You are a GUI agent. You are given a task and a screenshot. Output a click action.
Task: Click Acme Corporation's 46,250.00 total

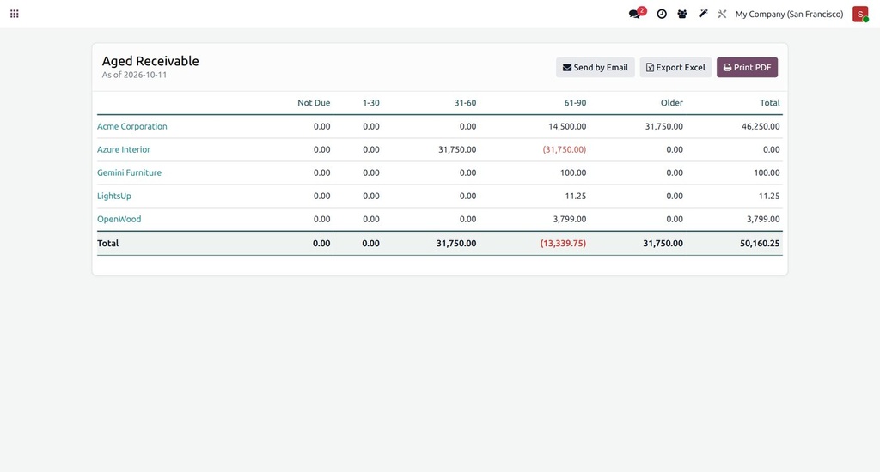761,126
